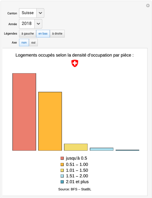This screenshot has height=198, width=152.
Task: Click the plus icon in top-right corner
Action: point(148,6)
